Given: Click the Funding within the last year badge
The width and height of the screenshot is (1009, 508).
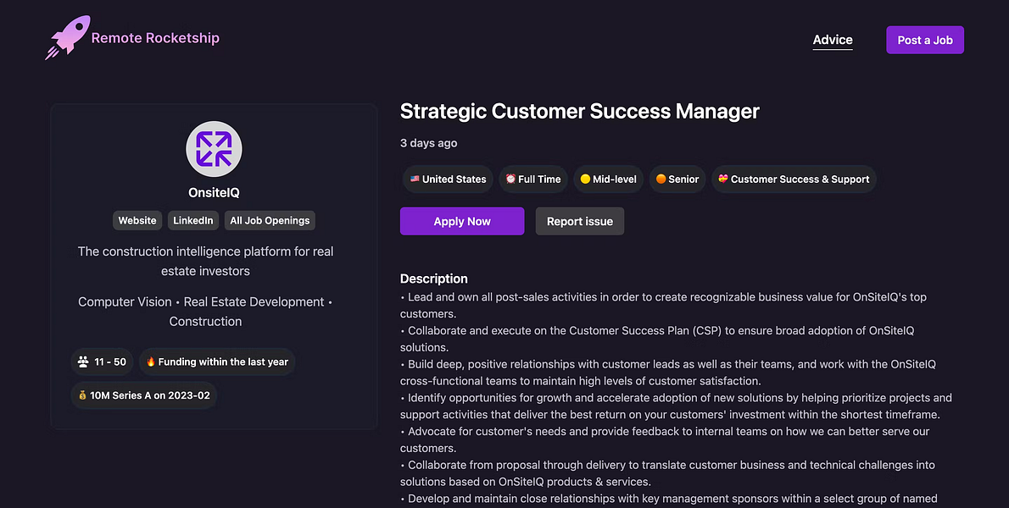Looking at the screenshot, I should [x=217, y=362].
